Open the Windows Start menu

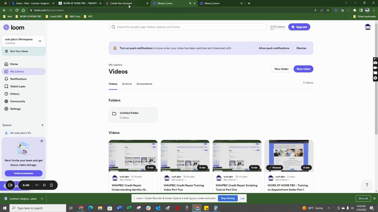tap(5, 208)
